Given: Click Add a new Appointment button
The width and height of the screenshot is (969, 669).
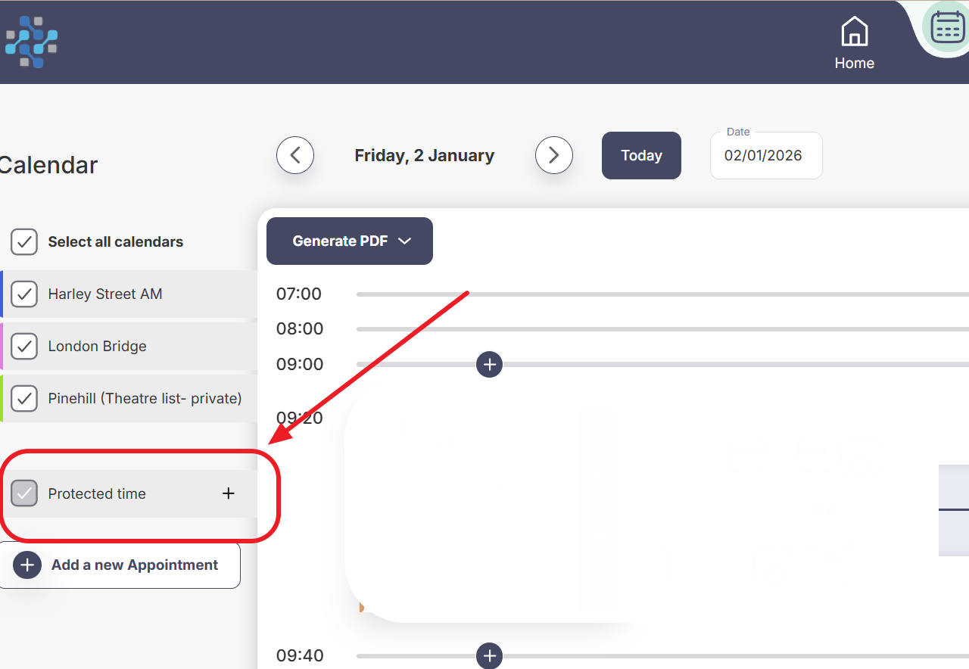Looking at the screenshot, I should [x=120, y=565].
